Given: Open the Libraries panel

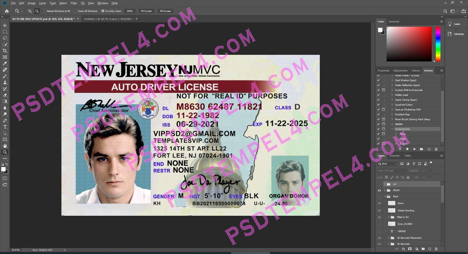Looking at the screenshot, I should (456, 34).
